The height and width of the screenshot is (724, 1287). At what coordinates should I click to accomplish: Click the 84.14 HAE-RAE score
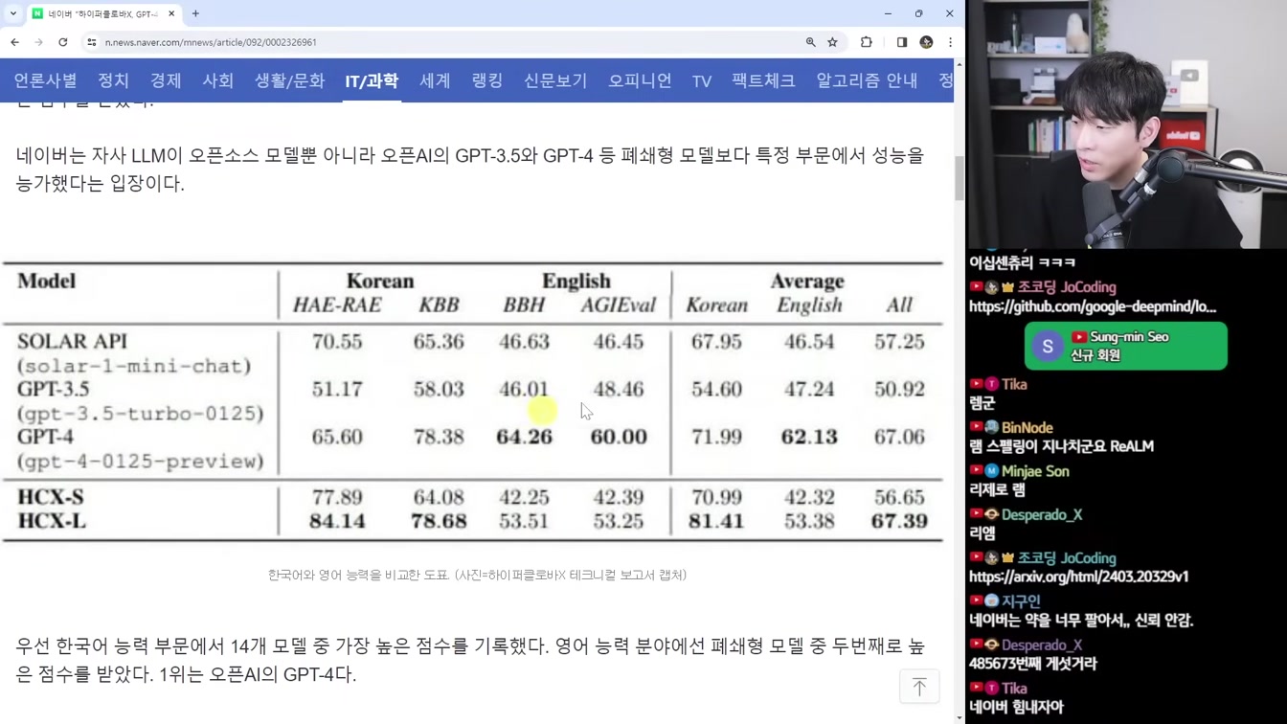coord(337,522)
